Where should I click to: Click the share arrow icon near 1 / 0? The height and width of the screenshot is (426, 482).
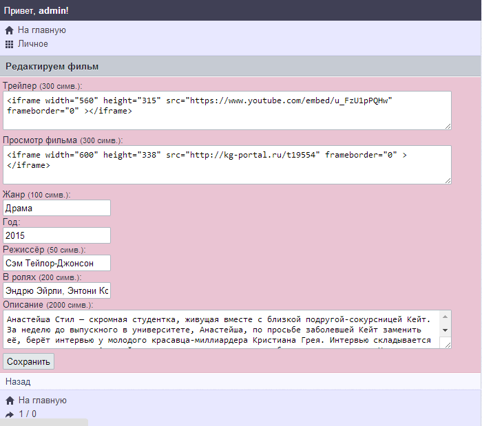(9, 414)
